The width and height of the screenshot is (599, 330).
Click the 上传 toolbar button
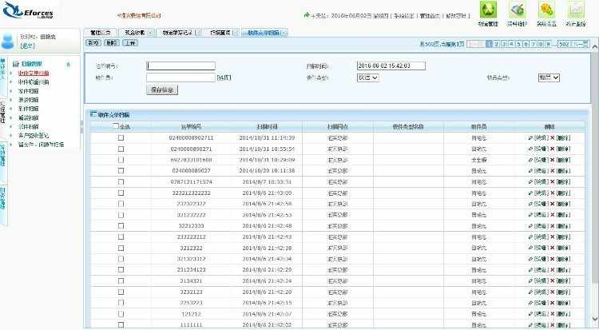tap(130, 43)
